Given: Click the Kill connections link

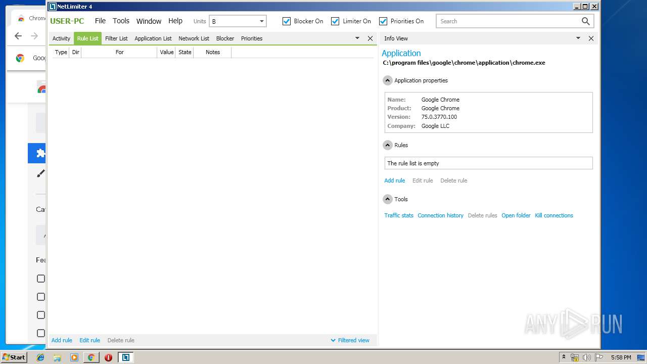Looking at the screenshot, I should coord(554,215).
